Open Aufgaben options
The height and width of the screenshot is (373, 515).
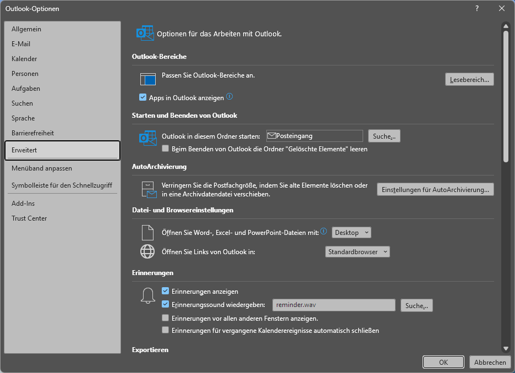click(x=62, y=89)
